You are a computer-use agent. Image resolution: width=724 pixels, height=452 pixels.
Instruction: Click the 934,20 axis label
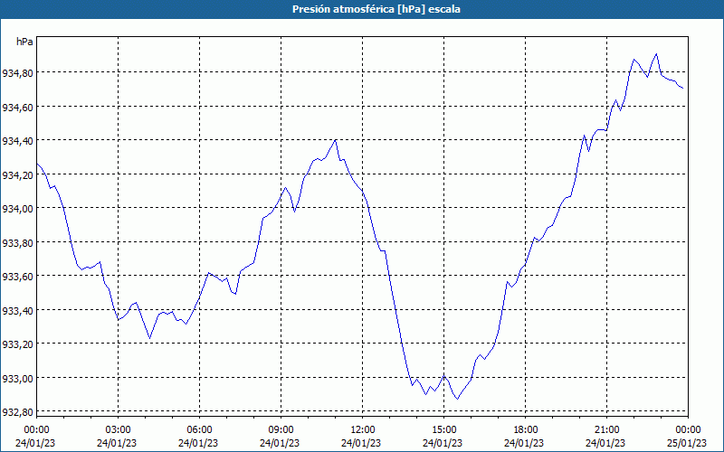tap(17, 174)
